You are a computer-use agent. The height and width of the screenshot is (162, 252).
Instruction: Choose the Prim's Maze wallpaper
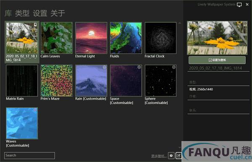(56, 83)
